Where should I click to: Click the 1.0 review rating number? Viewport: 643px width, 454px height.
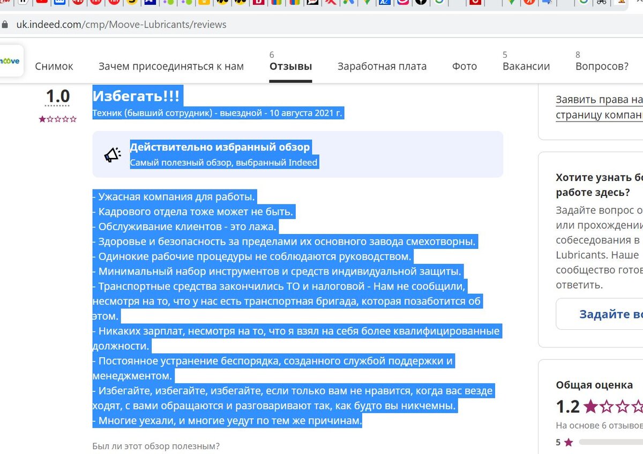click(x=58, y=96)
